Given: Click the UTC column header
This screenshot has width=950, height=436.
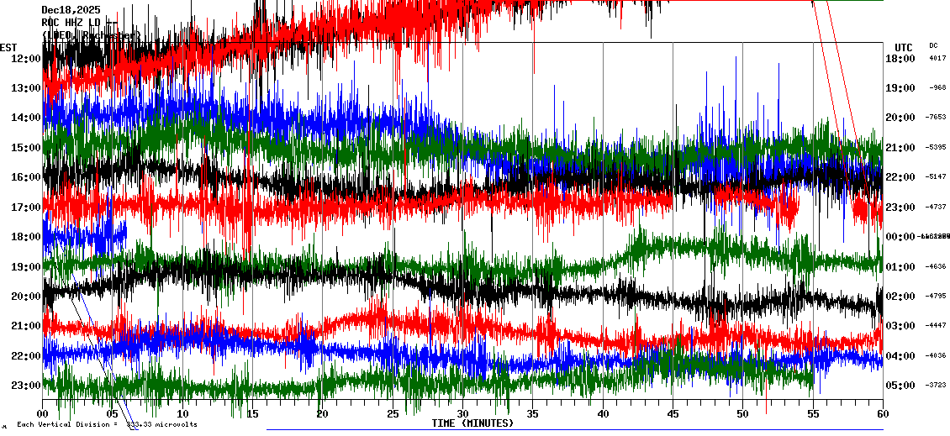Looking at the screenshot, I should point(904,47).
